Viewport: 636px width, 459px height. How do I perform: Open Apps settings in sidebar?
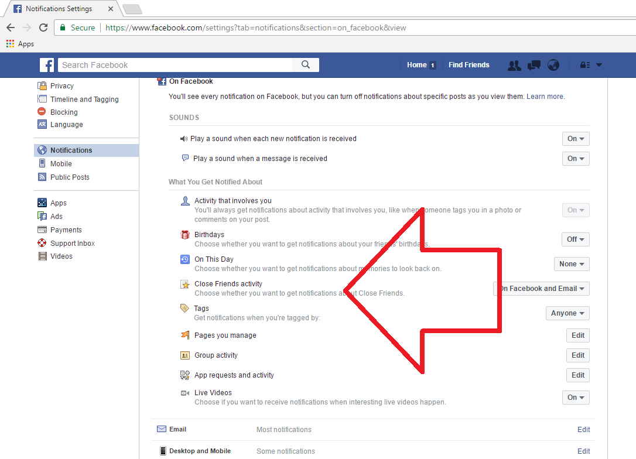coord(59,203)
